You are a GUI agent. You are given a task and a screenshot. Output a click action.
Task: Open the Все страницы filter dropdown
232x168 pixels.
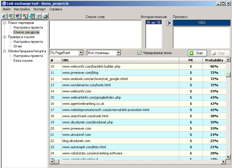118,53
